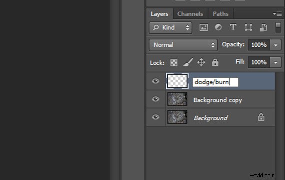Click the Background layer lock icon

click(261, 117)
